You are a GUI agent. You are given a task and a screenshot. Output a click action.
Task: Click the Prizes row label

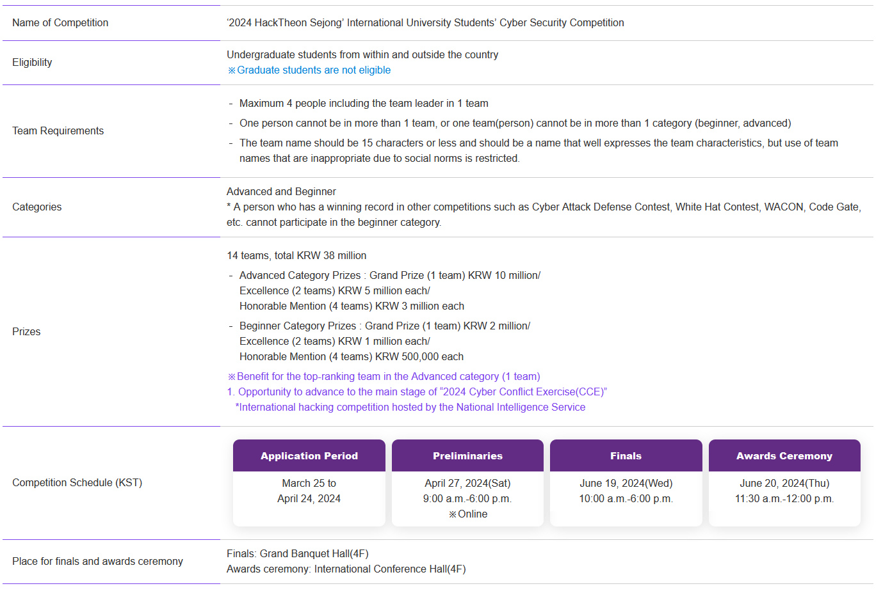pos(26,331)
